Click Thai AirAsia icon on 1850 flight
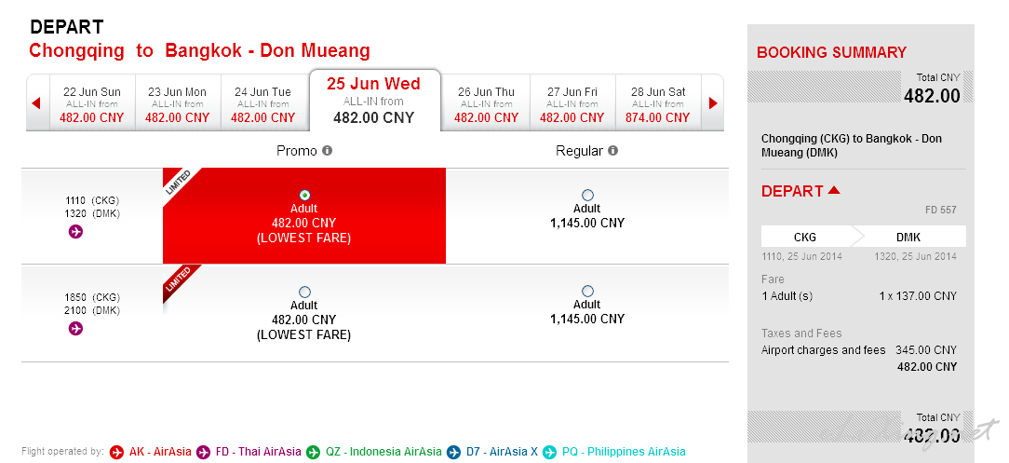This screenshot has height=463, width=1009. [x=76, y=329]
